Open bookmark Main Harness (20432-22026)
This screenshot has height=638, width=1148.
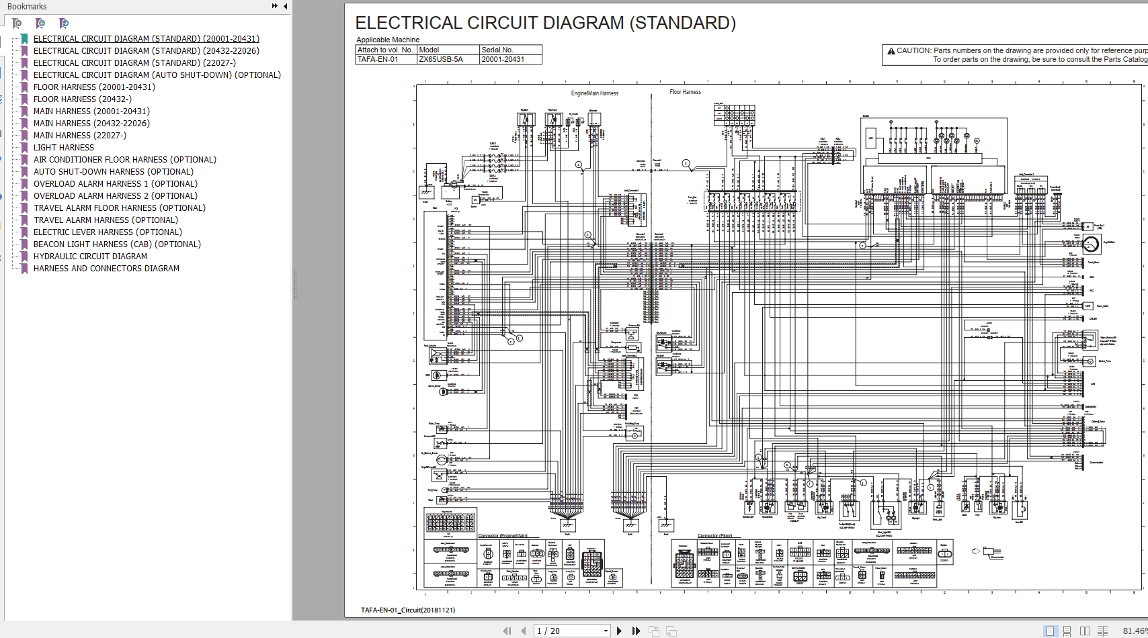click(91, 124)
